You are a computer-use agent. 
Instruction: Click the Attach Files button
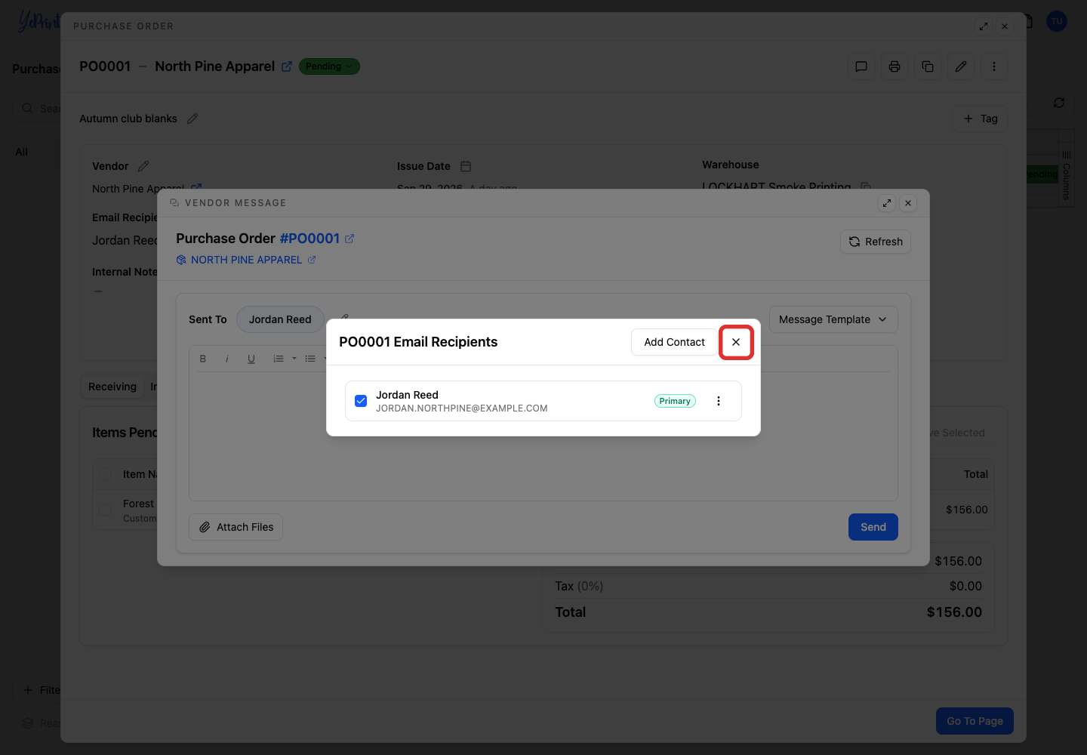click(x=236, y=527)
